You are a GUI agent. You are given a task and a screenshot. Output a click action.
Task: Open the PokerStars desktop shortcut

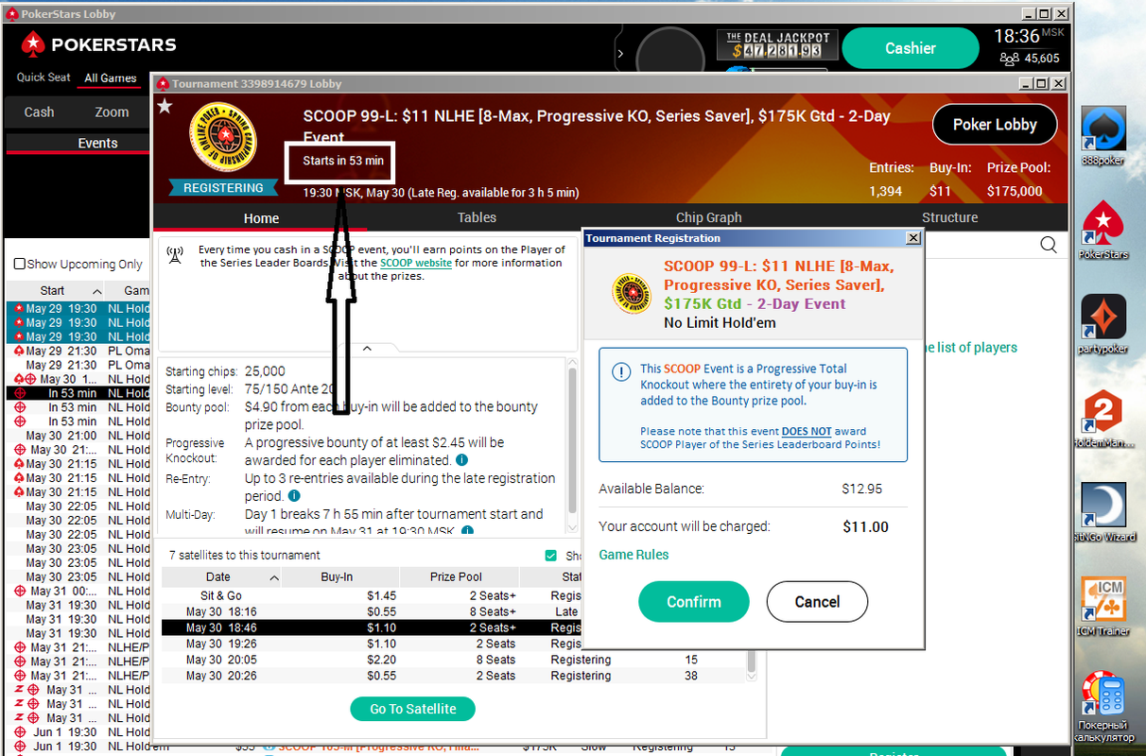[1103, 231]
